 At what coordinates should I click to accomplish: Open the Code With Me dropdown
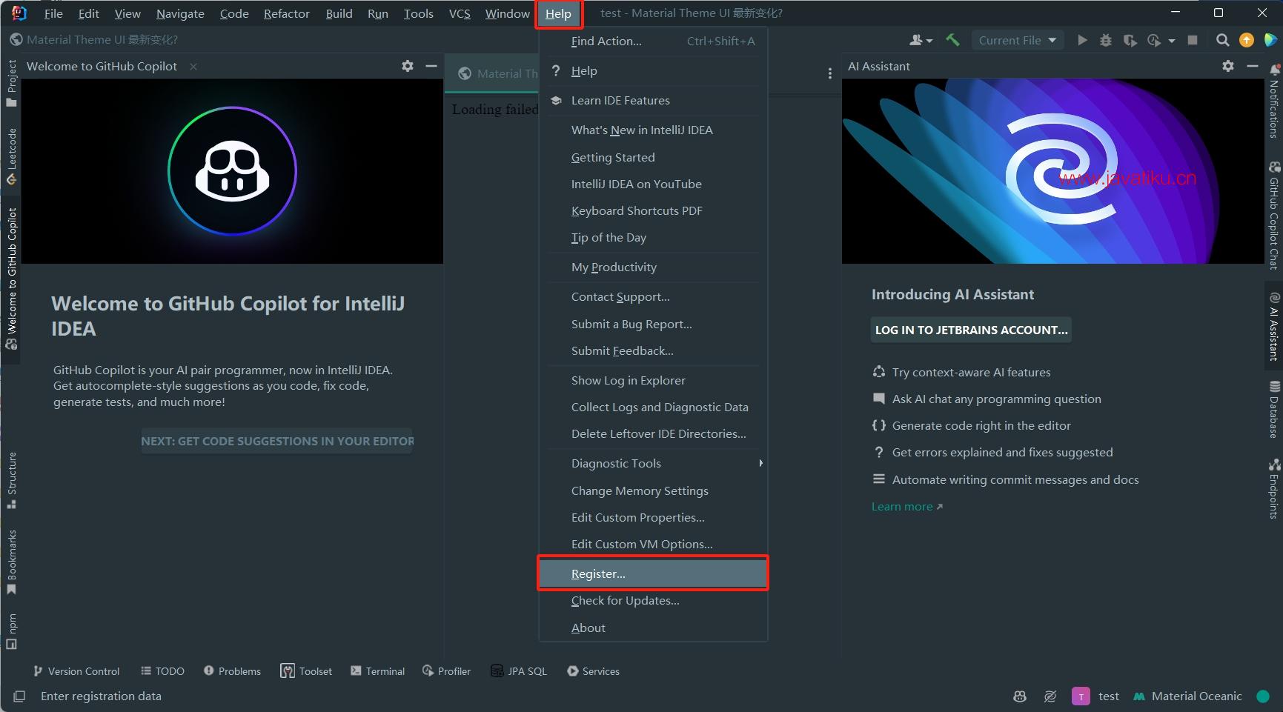[x=921, y=40]
